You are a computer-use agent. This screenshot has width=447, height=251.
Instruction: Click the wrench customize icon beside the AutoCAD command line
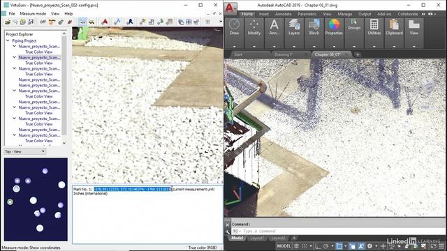(228, 232)
